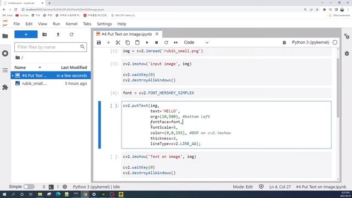The height and width of the screenshot is (198, 352).
Task: Refresh the file list
Action: point(71,34)
